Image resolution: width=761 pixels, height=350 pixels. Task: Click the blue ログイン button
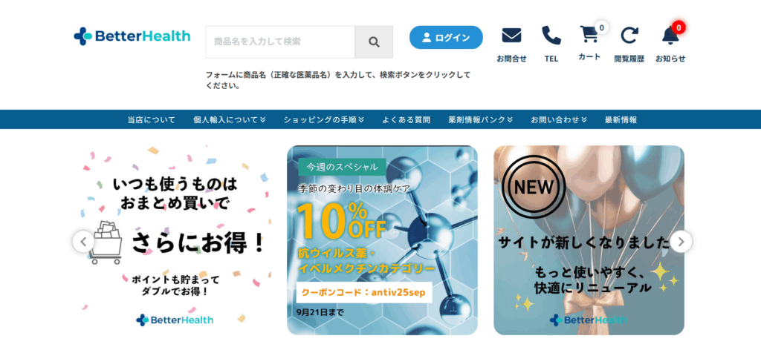[446, 38]
